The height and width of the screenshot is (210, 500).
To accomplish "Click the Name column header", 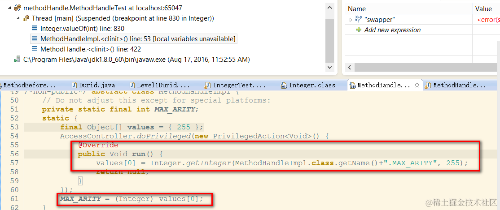I will point(356,9).
